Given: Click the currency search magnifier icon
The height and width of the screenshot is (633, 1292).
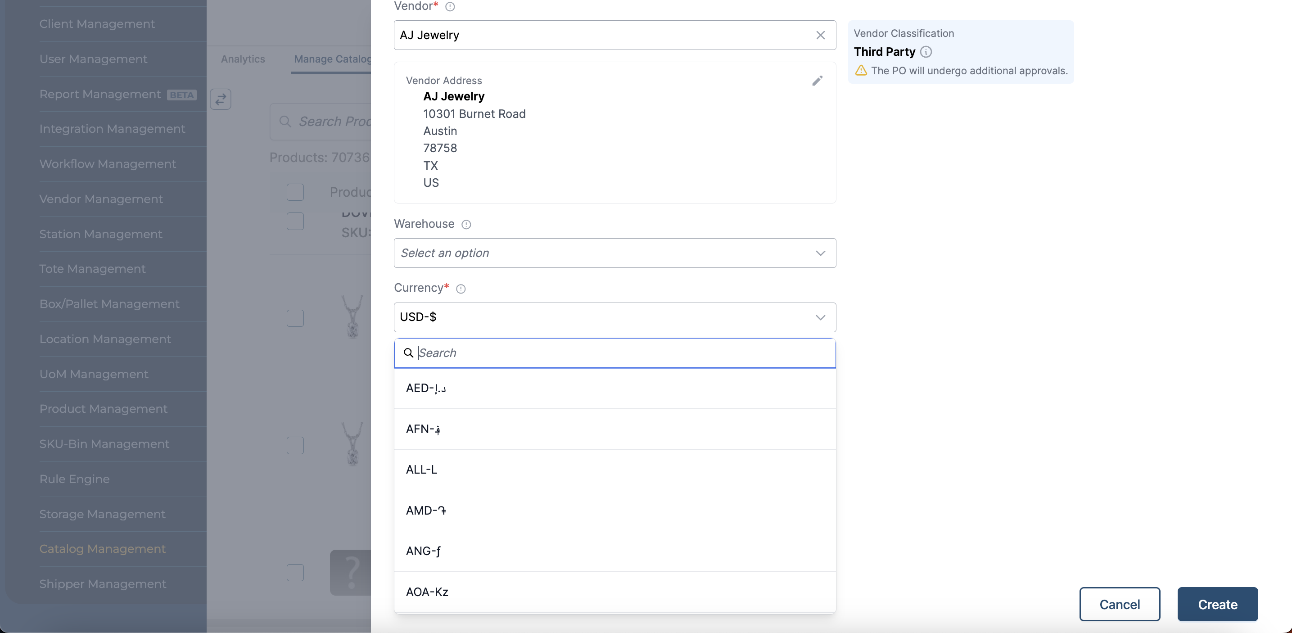Looking at the screenshot, I should pos(408,353).
